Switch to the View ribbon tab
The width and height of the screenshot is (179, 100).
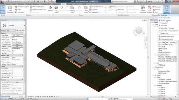pyautogui.click(x=63, y=4)
